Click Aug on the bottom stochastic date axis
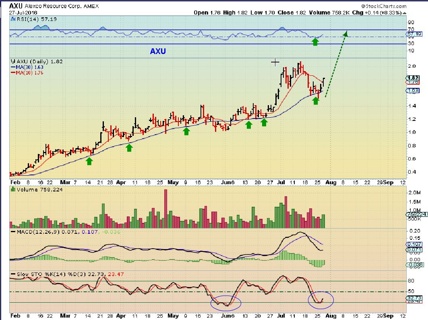Screen dimensions: 428x320 point(331,316)
